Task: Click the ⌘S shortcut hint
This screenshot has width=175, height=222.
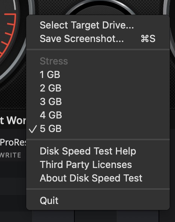Action: point(148,39)
